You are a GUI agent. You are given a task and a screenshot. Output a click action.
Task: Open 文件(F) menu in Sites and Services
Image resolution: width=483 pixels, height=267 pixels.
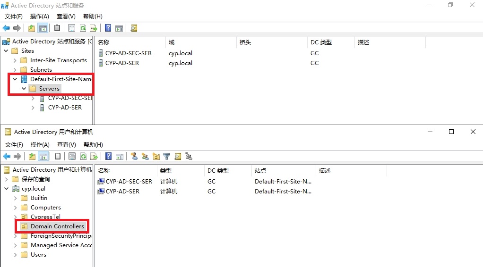pos(14,17)
